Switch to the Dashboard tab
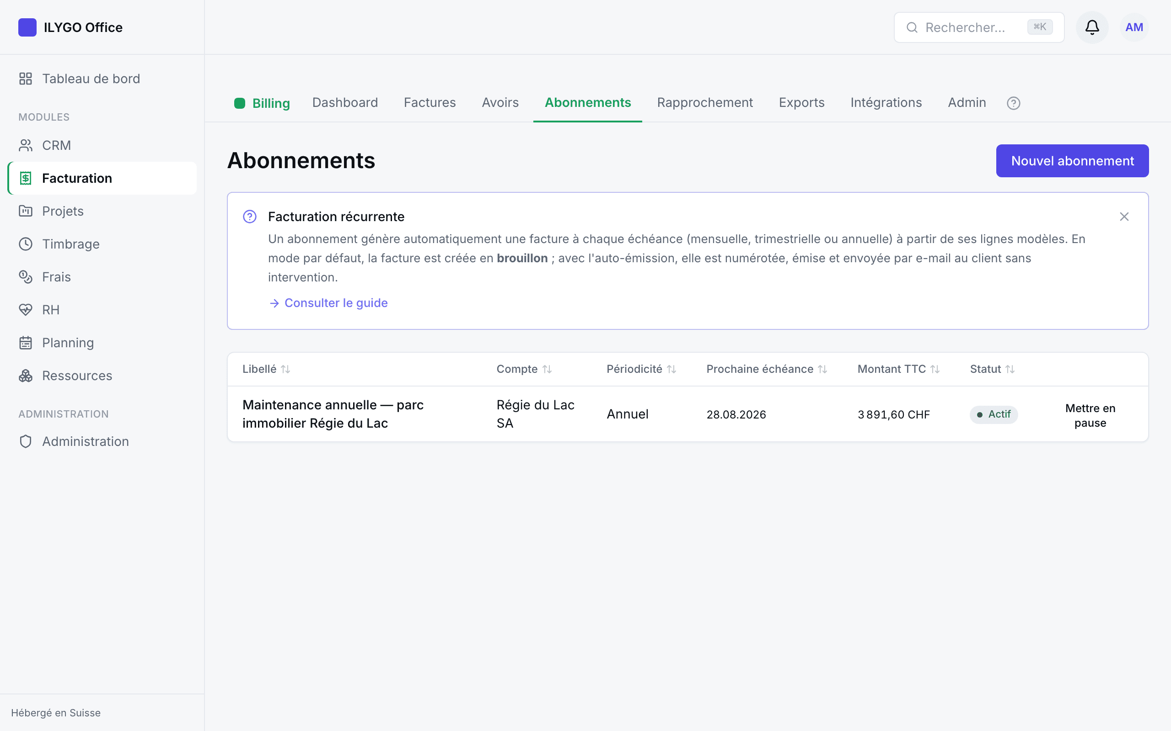1171x731 pixels. point(345,102)
